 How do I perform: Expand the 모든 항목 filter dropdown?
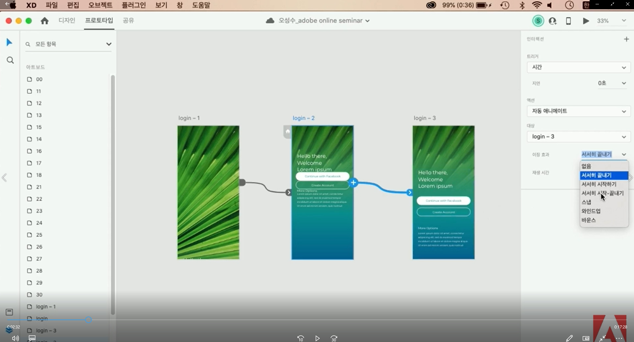(x=109, y=44)
